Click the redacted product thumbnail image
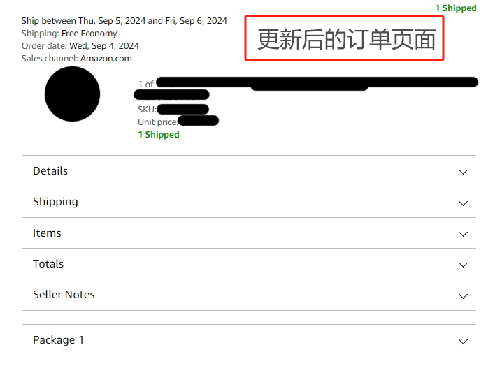502x366 pixels. pos(72,94)
